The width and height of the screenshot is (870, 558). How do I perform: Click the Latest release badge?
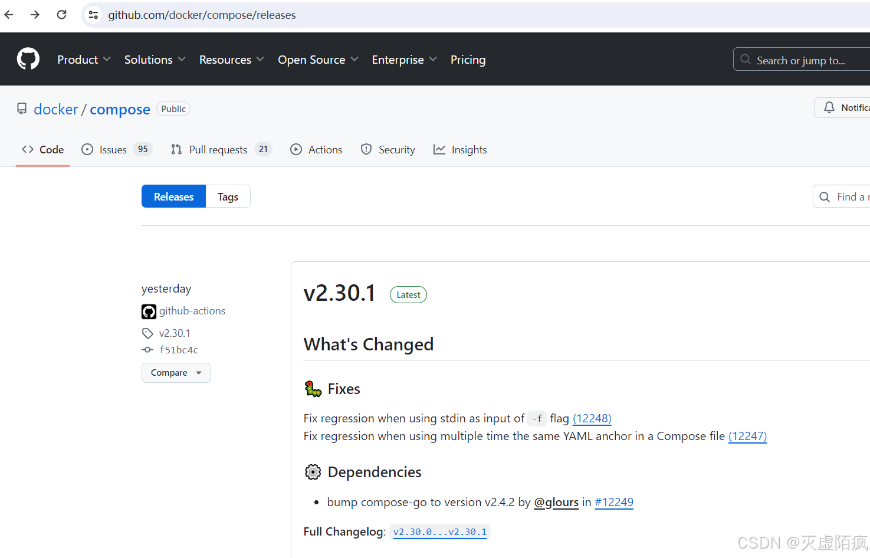(408, 295)
